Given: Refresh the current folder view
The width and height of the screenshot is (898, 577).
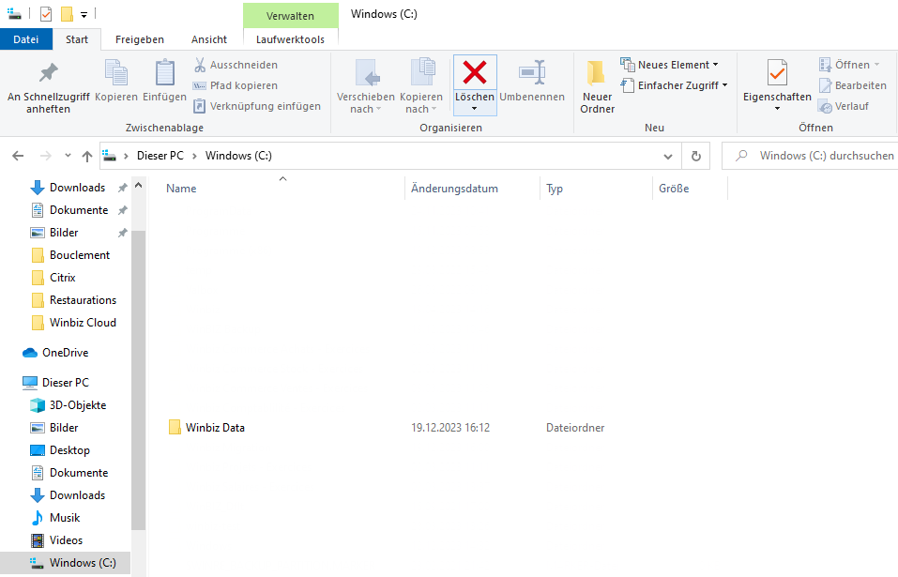Looking at the screenshot, I should pos(696,156).
